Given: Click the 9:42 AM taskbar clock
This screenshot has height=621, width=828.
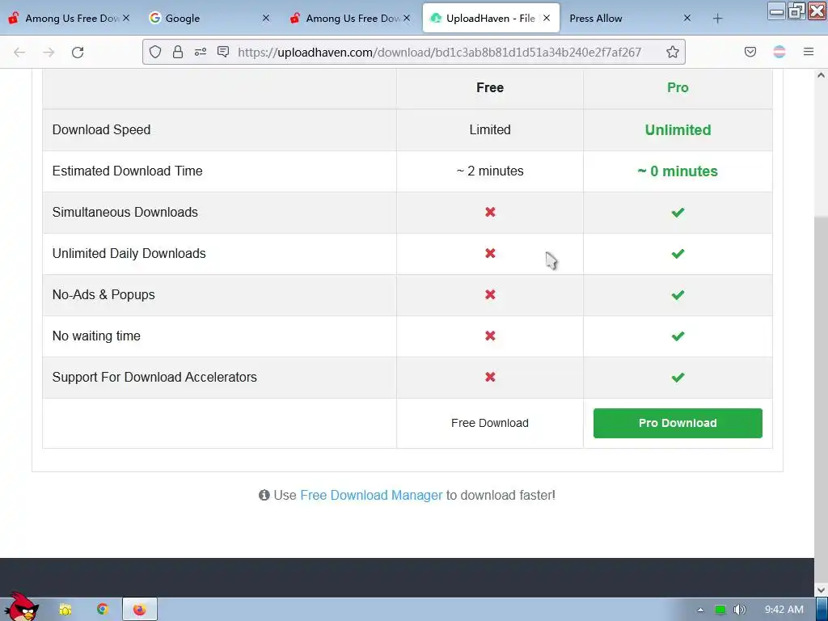Looking at the screenshot, I should 784,610.
